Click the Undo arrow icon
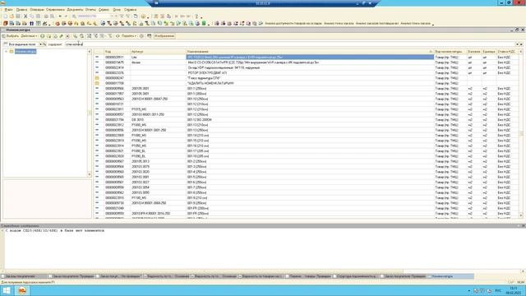 click(x=60, y=16)
